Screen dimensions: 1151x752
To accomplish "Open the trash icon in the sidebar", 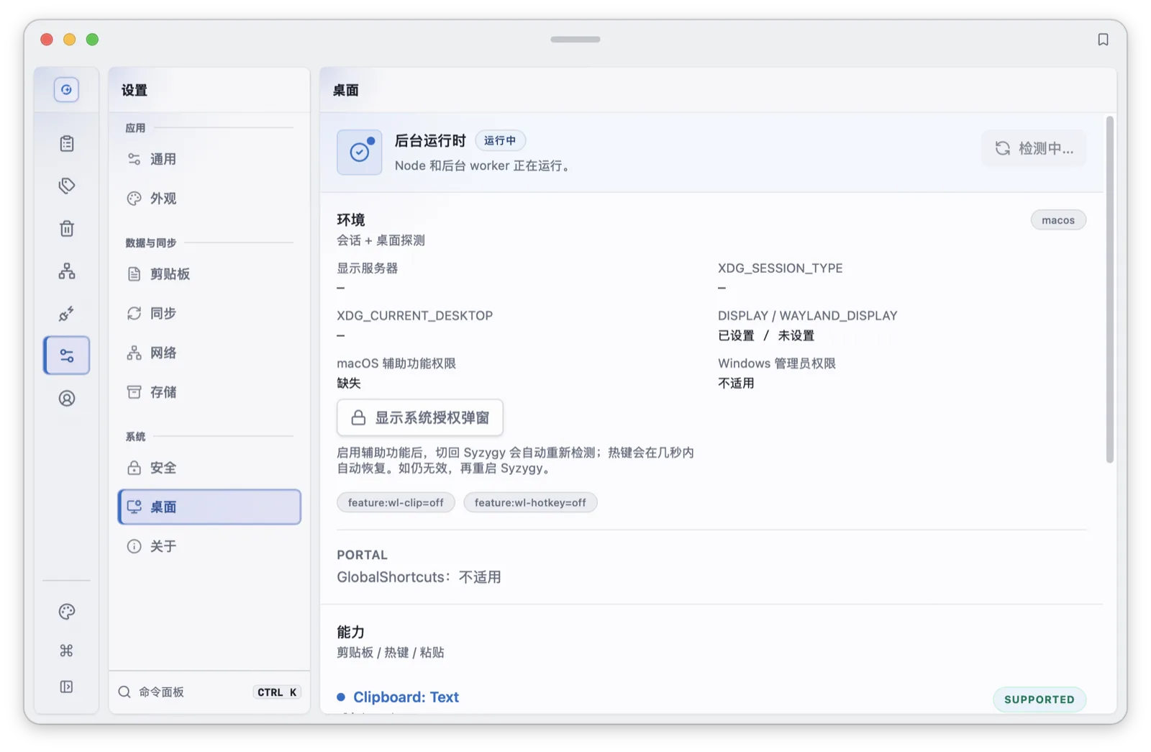I will (x=67, y=228).
